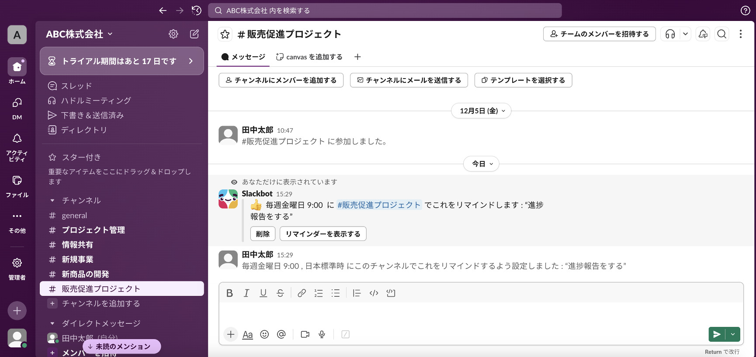Open the trial period banner

[122, 61]
